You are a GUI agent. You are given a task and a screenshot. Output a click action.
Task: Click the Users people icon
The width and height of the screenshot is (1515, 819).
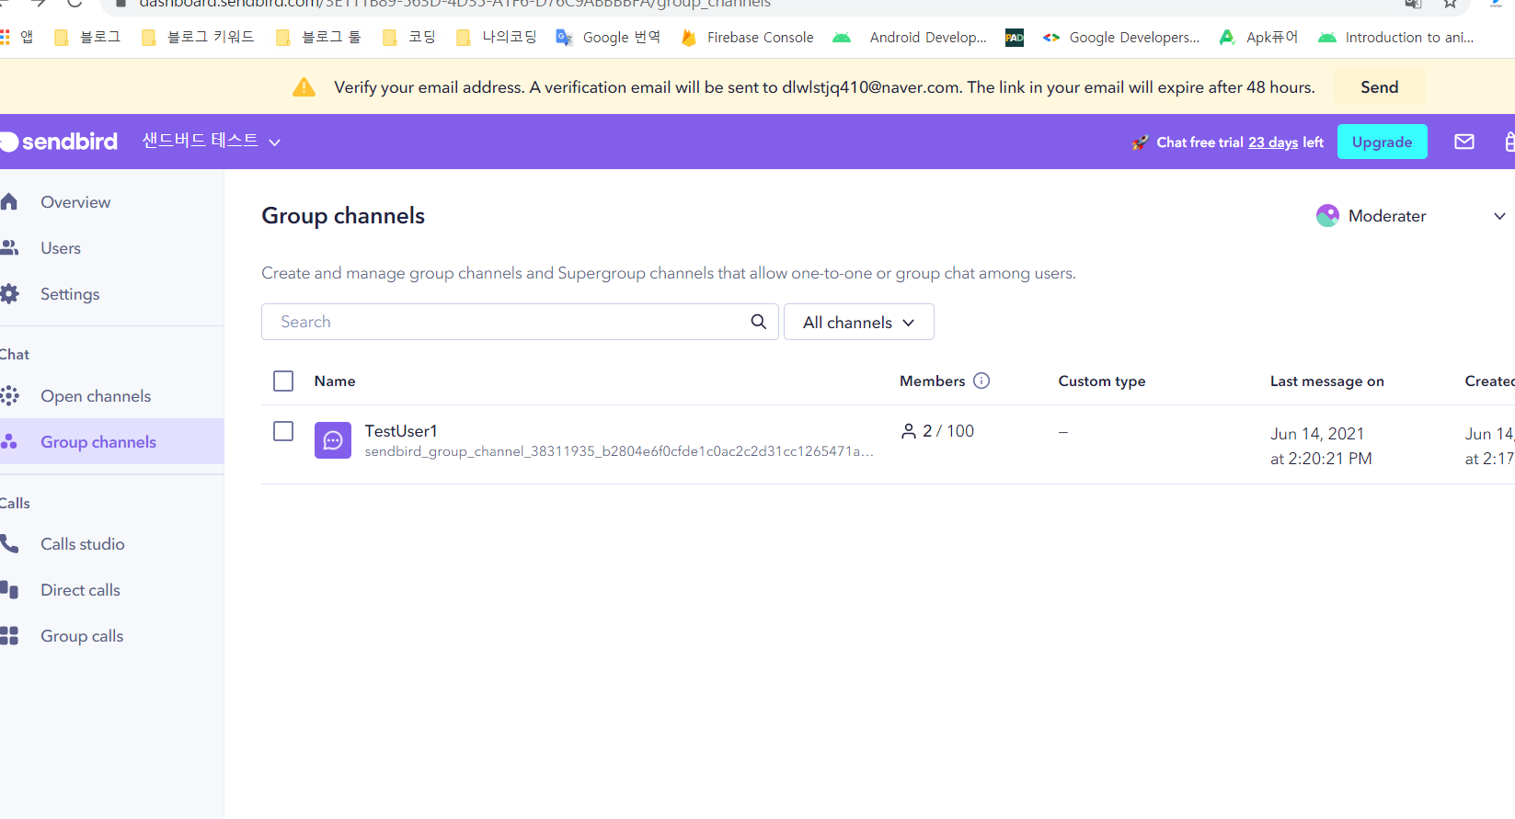pos(9,247)
